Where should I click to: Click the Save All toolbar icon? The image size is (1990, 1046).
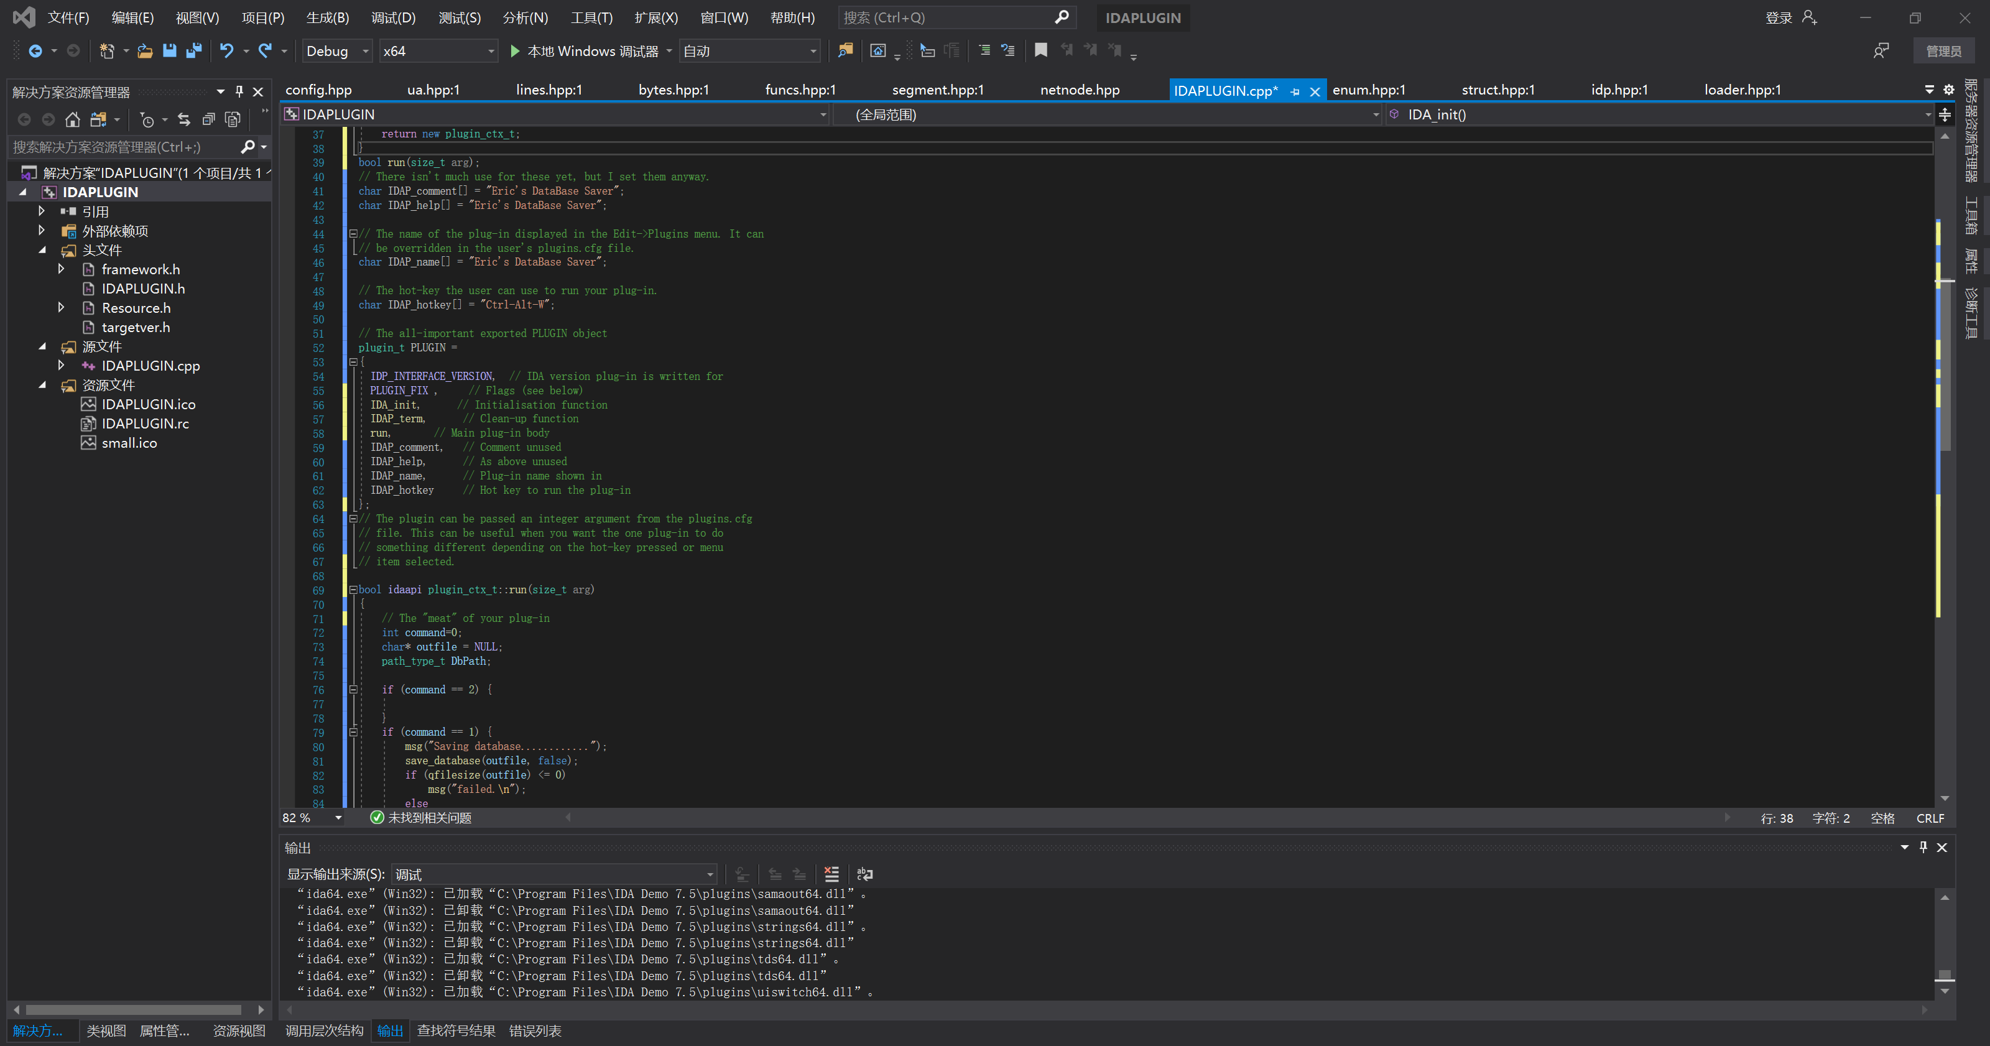coord(194,51)
